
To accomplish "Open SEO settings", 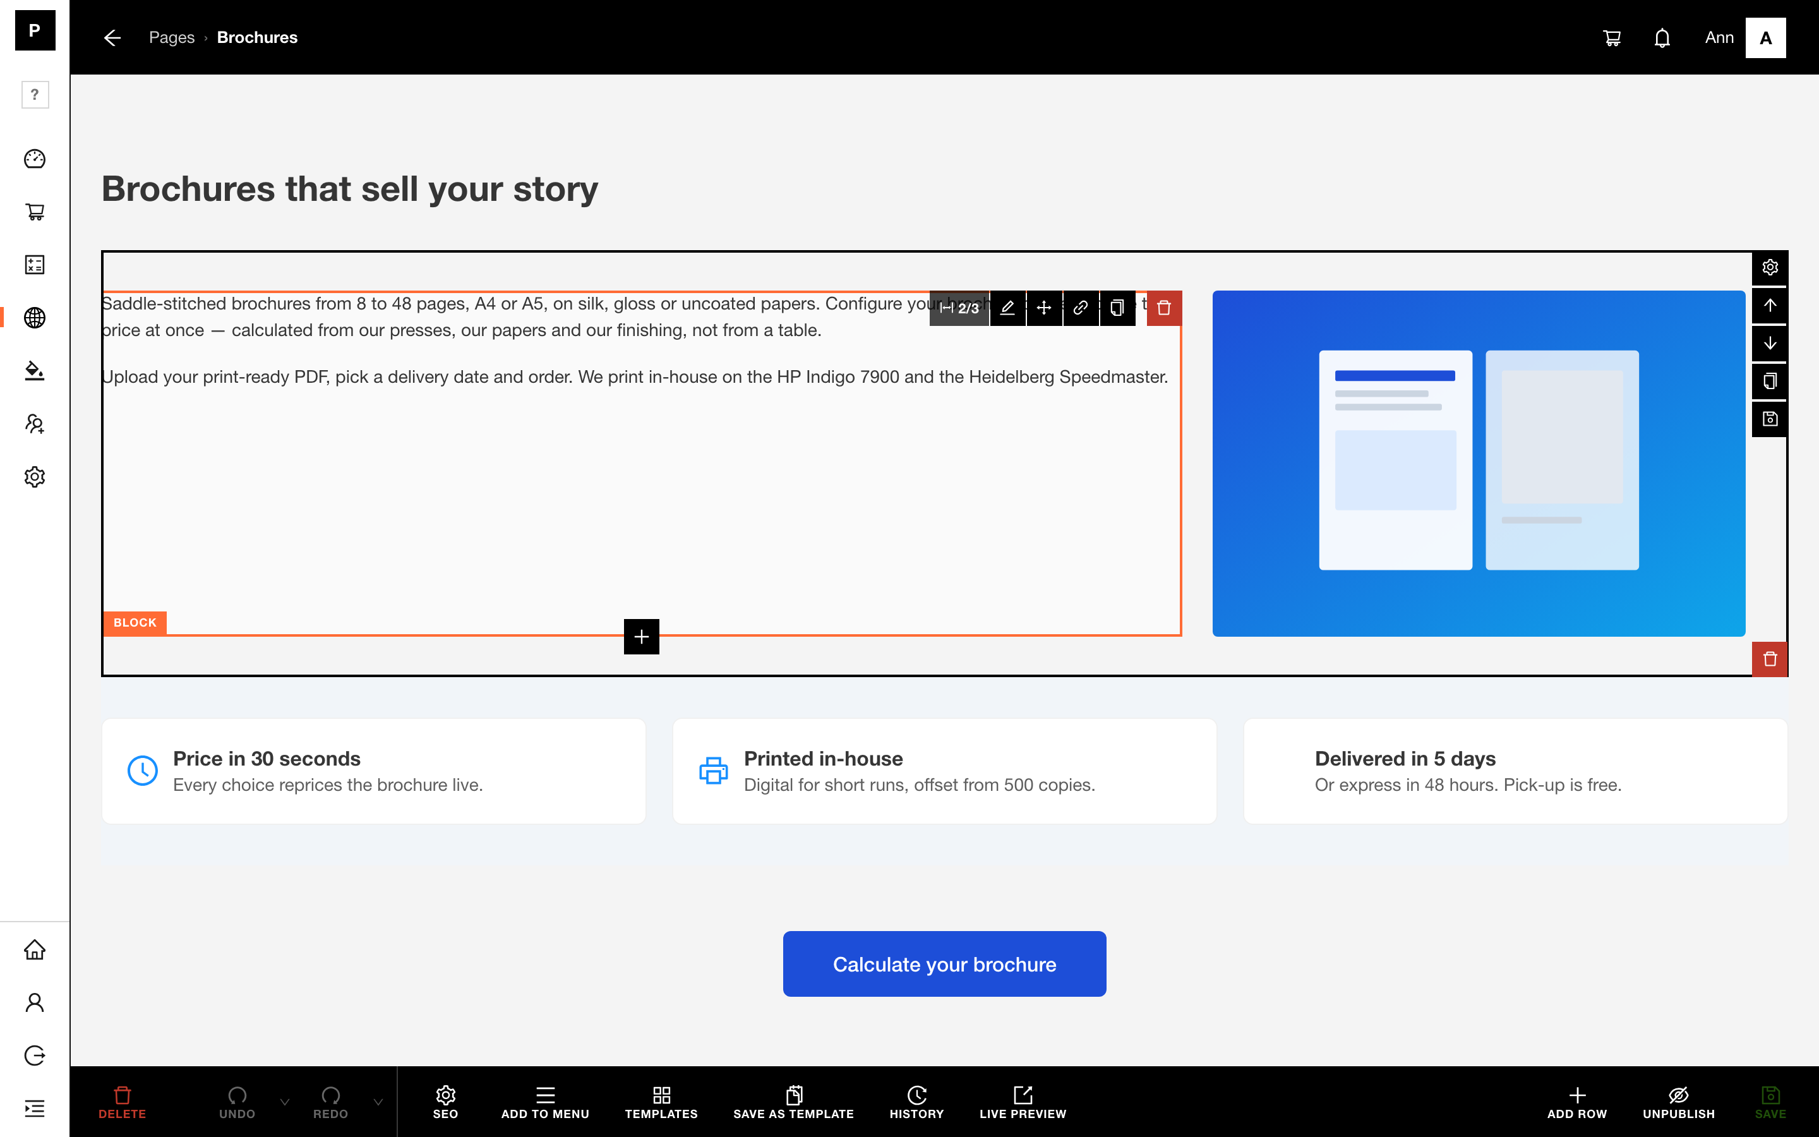I will [446, 1102].
